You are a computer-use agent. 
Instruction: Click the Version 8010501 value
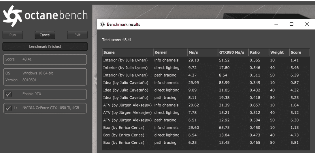click(x=29, y=80)
